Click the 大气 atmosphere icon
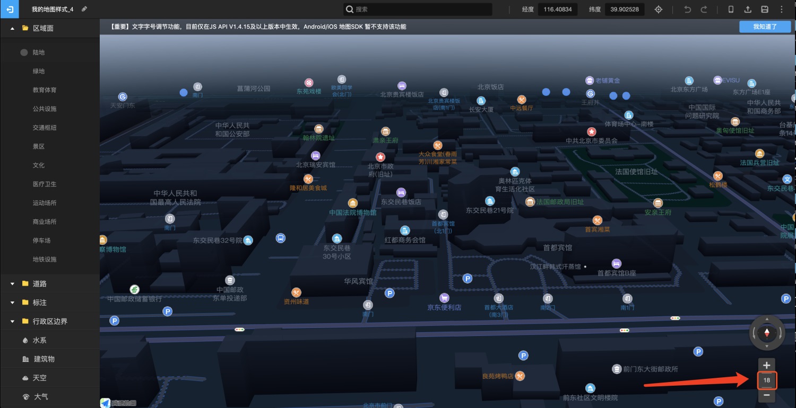 (25, 396)
